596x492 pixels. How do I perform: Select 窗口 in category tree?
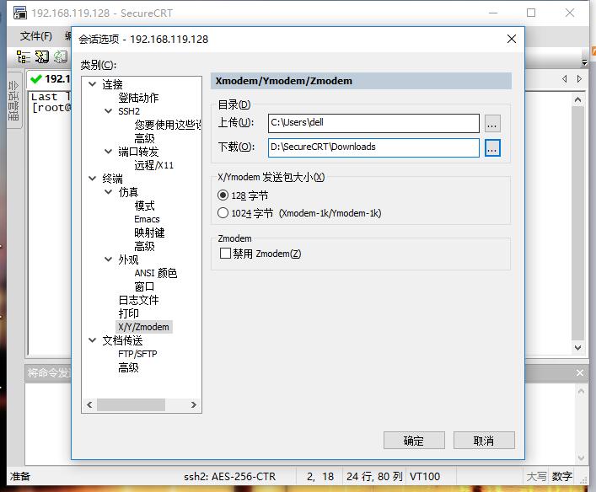point(144,286)
